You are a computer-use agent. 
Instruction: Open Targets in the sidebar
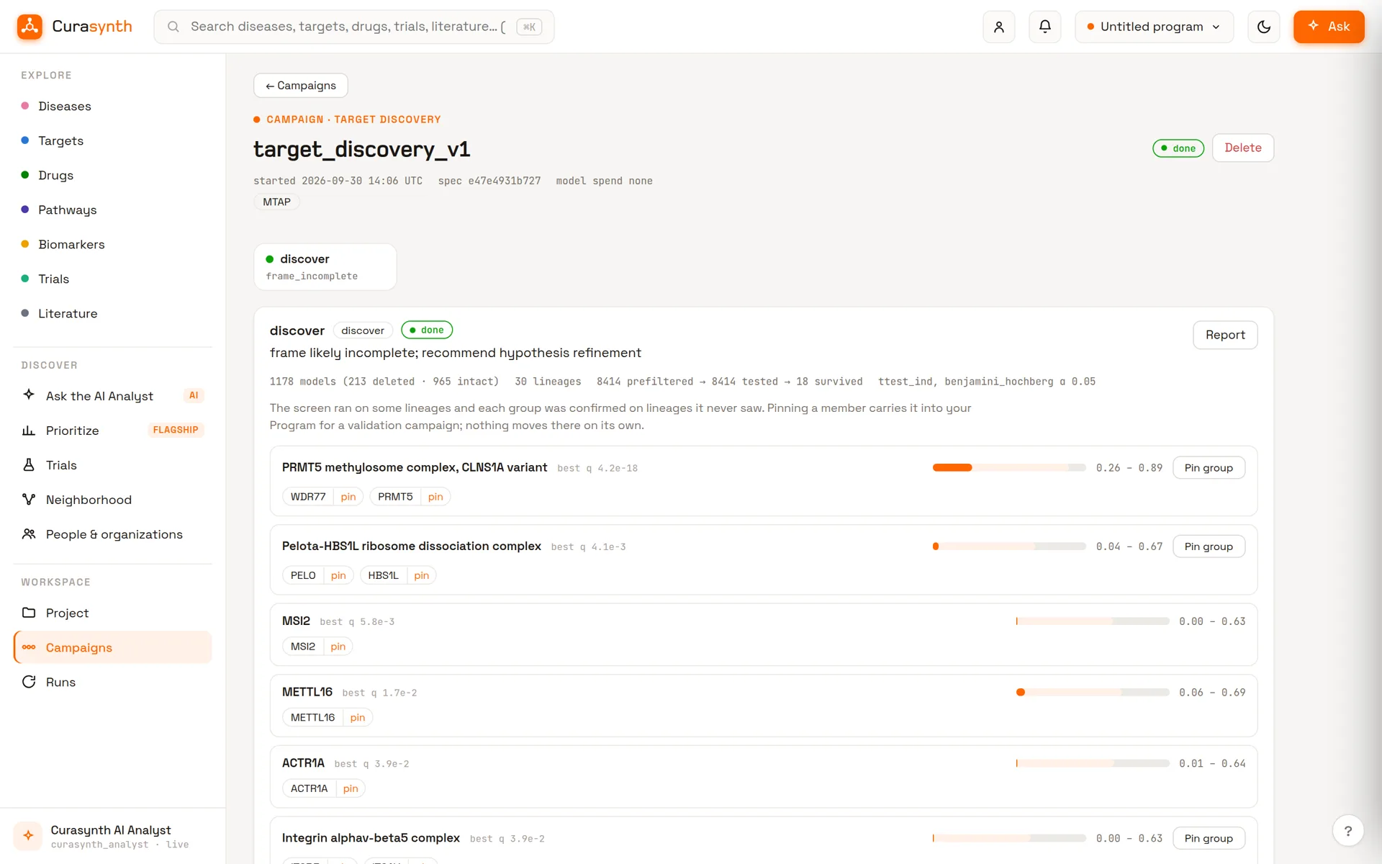coord(61,141)
